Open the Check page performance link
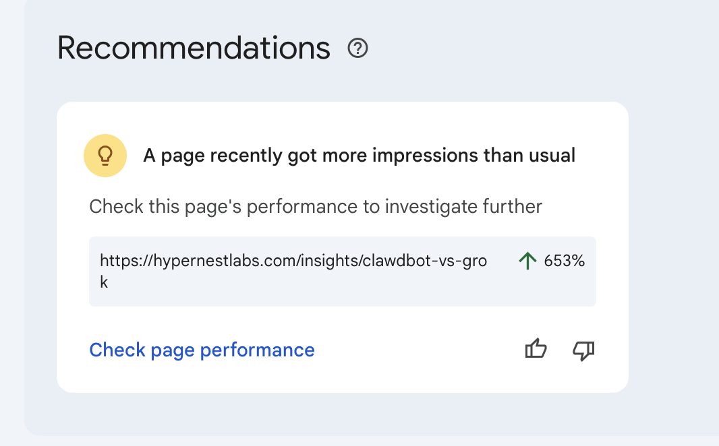719x446 pixels. [x=201, y=350]
